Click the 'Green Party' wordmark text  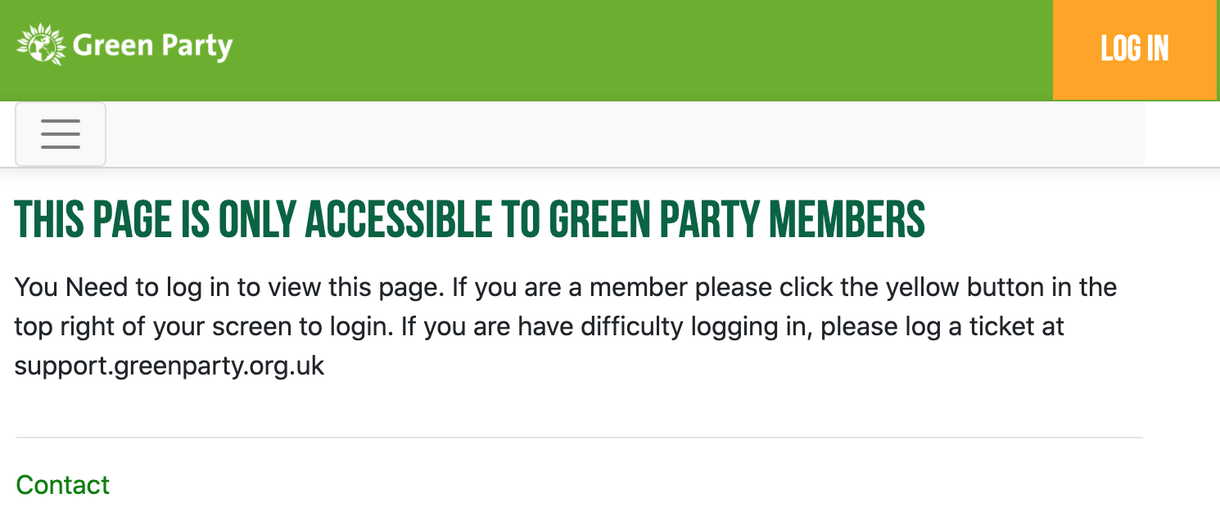tap(152, 46)
